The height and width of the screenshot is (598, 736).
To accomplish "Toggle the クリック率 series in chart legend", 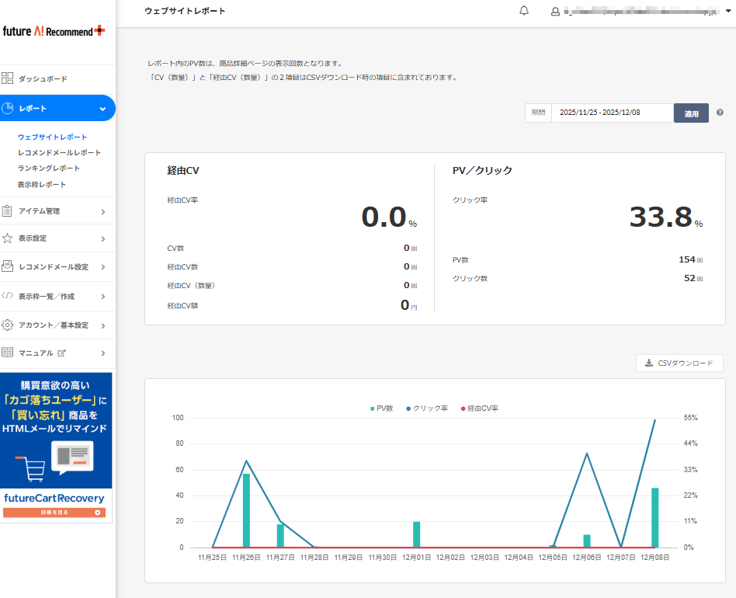I will click(x=426, y=408).
